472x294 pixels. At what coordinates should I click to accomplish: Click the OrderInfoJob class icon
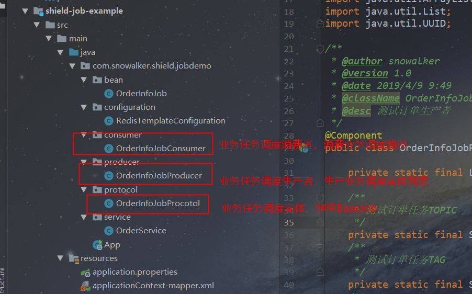click(x=109, y=94)
